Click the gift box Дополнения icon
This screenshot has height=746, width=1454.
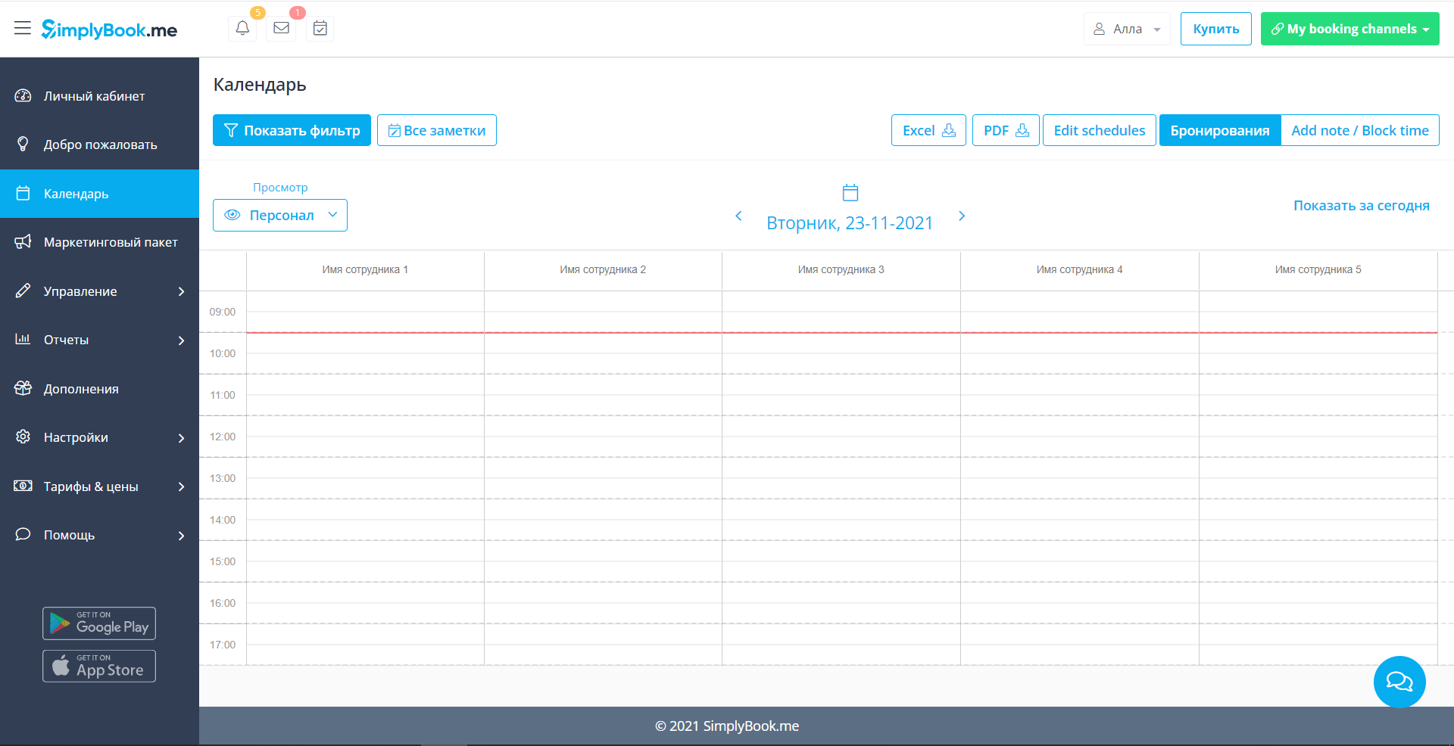[23, 388]
